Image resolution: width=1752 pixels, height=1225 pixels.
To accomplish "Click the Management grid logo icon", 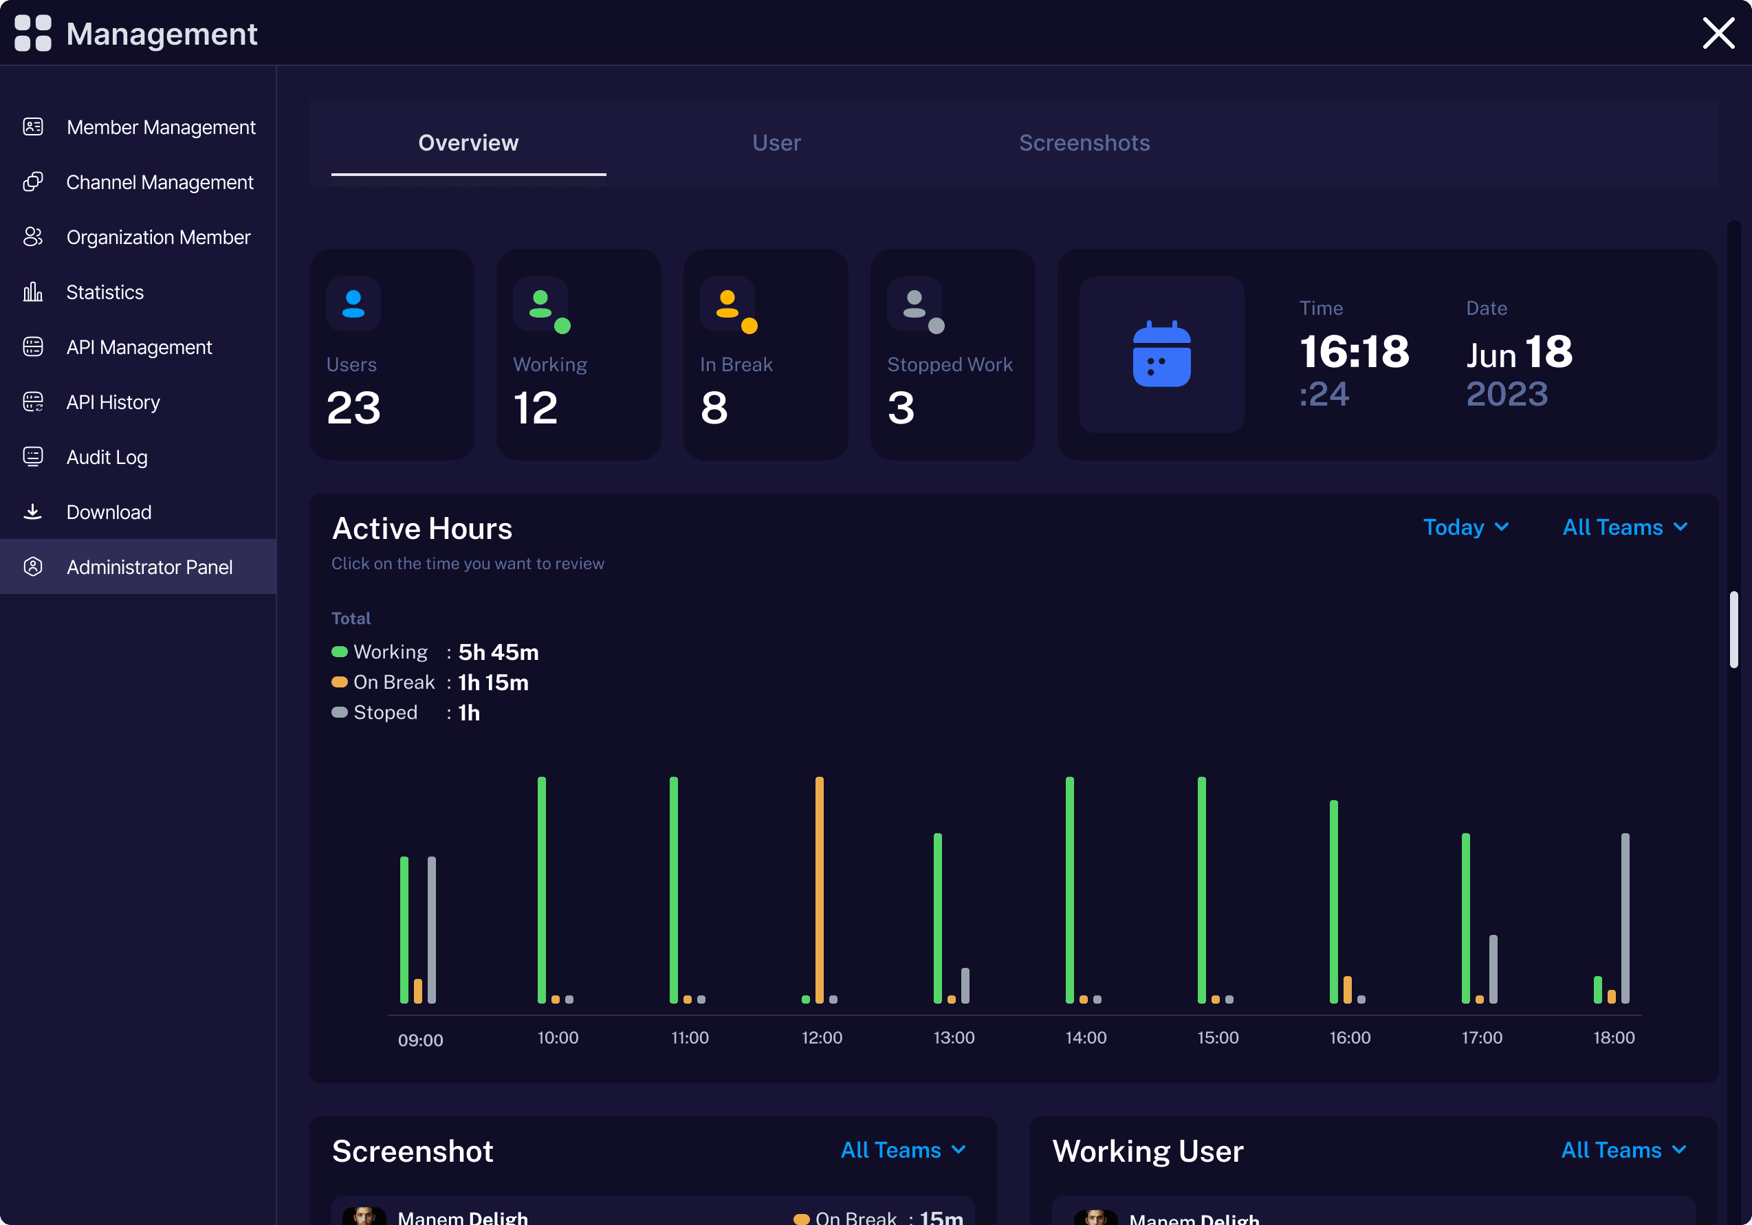I will (x=33, y=34).
